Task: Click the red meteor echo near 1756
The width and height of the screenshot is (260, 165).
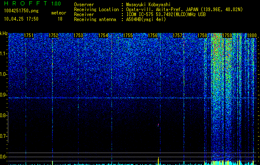Action: coord(158,125)
